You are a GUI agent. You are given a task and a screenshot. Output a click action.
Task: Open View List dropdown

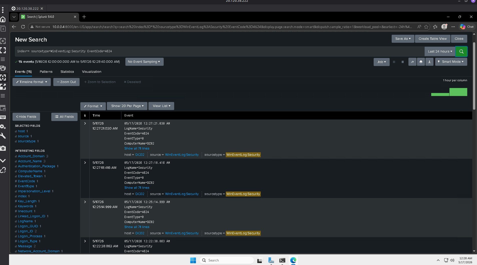[161, 106]
